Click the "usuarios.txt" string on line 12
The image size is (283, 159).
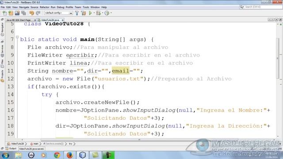pos(119,79)
